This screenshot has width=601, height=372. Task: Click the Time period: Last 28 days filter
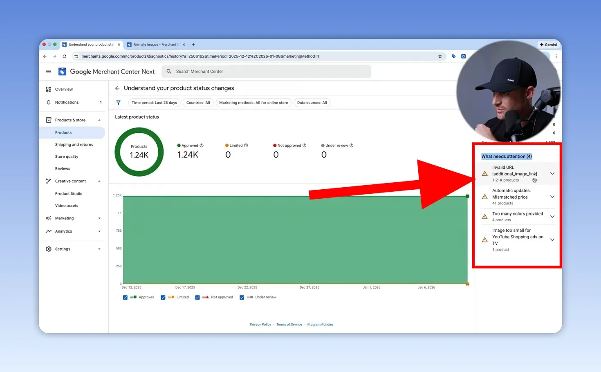(155, 103)
